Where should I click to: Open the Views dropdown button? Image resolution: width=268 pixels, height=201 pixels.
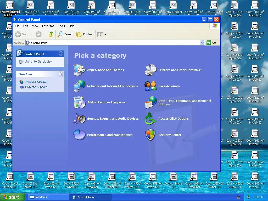pyautogui.click(x=102, y=34)
